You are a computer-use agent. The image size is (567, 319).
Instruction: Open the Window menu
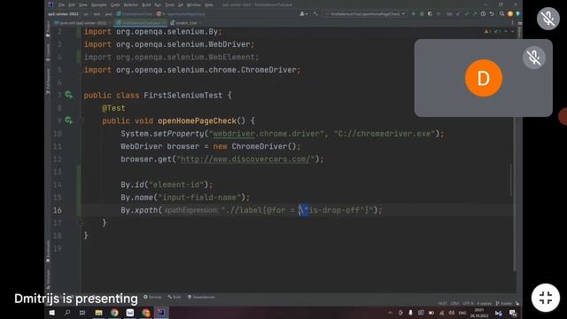click(x=194, y=4)
